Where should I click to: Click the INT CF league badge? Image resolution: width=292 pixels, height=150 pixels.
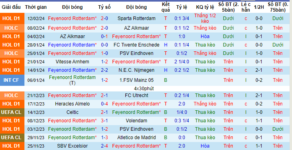[12, 80]
